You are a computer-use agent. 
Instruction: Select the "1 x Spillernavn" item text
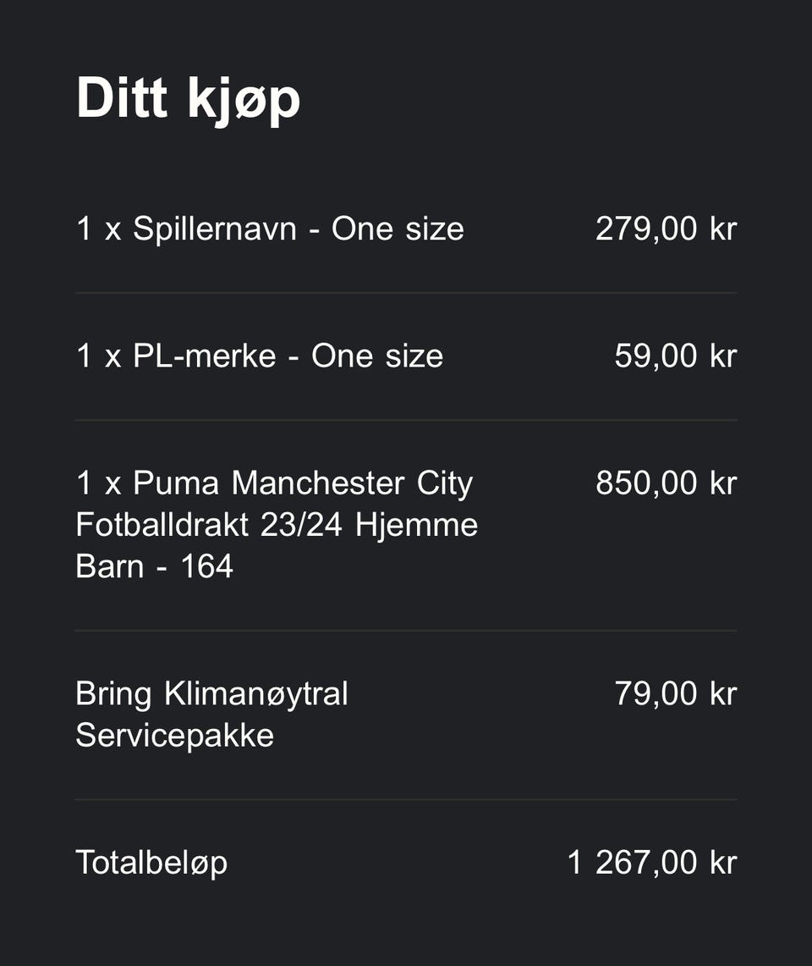point(186,229)
